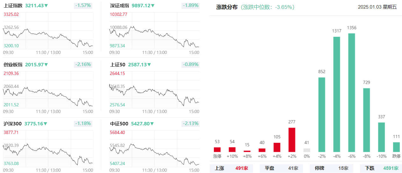Click the green down arrow beside 上证指数 3211.43
Screen dimensions: 402x173
pyautogui.click(x=46, y=6)
